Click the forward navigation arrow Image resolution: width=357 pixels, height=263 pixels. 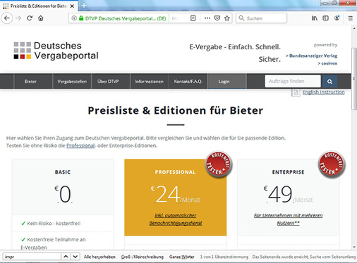18,18
